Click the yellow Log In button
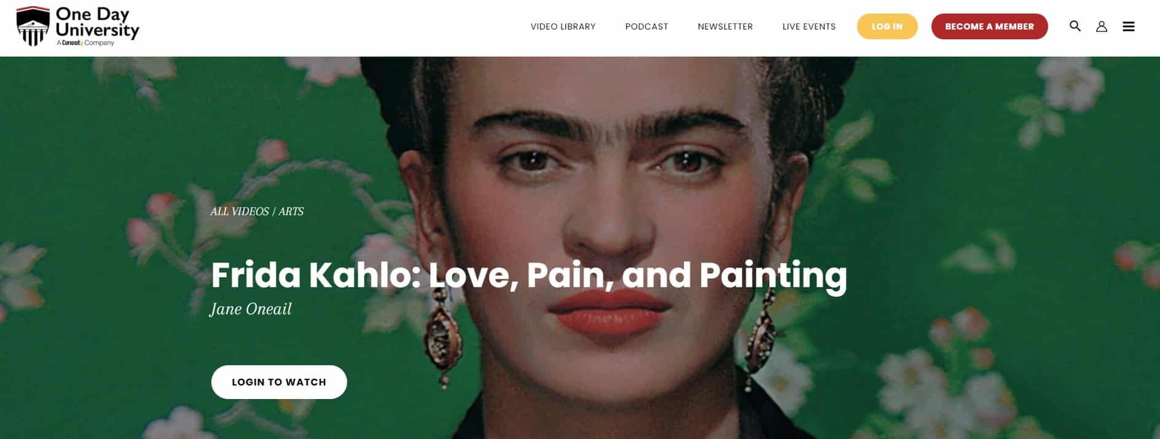Viewport: 1160px width, 439px height. click(x=887, y=26)
